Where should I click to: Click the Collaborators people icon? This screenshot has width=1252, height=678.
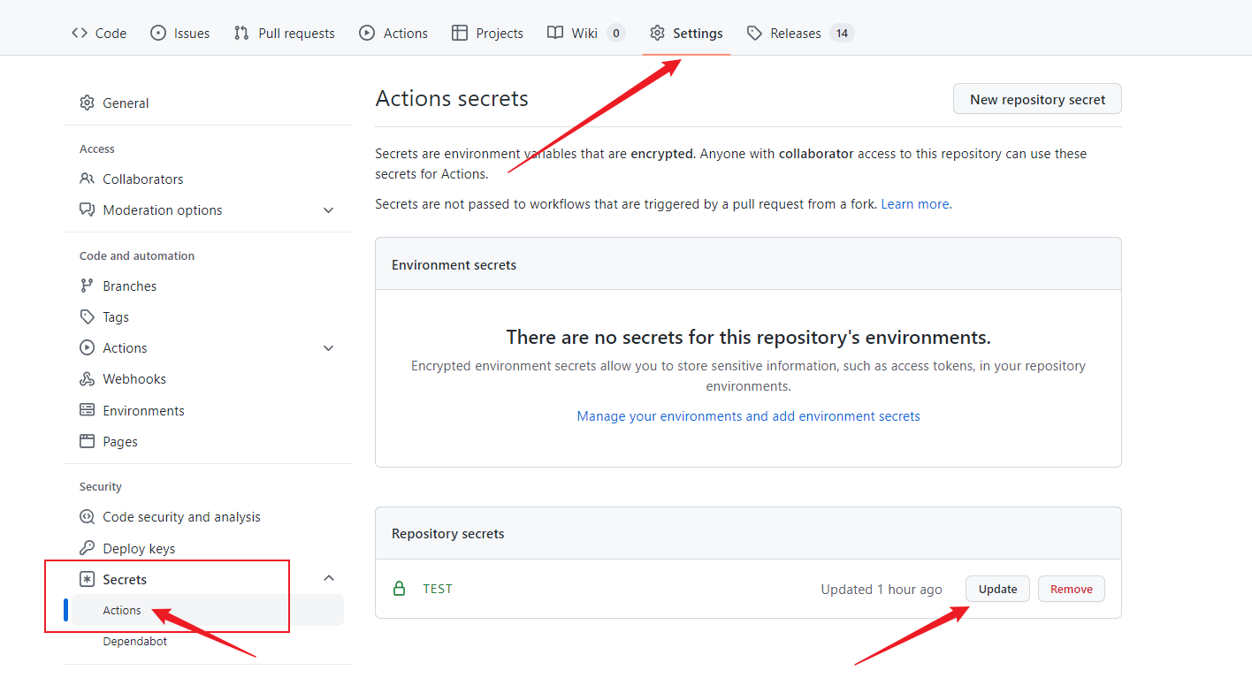click(x=87, y=179)
